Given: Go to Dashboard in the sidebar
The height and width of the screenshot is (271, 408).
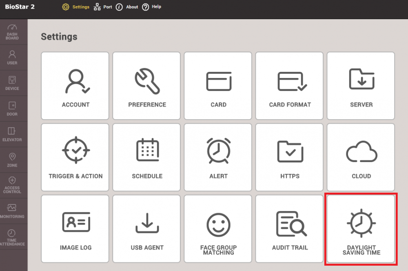Looking at the screenshot, I should (12, 32).
